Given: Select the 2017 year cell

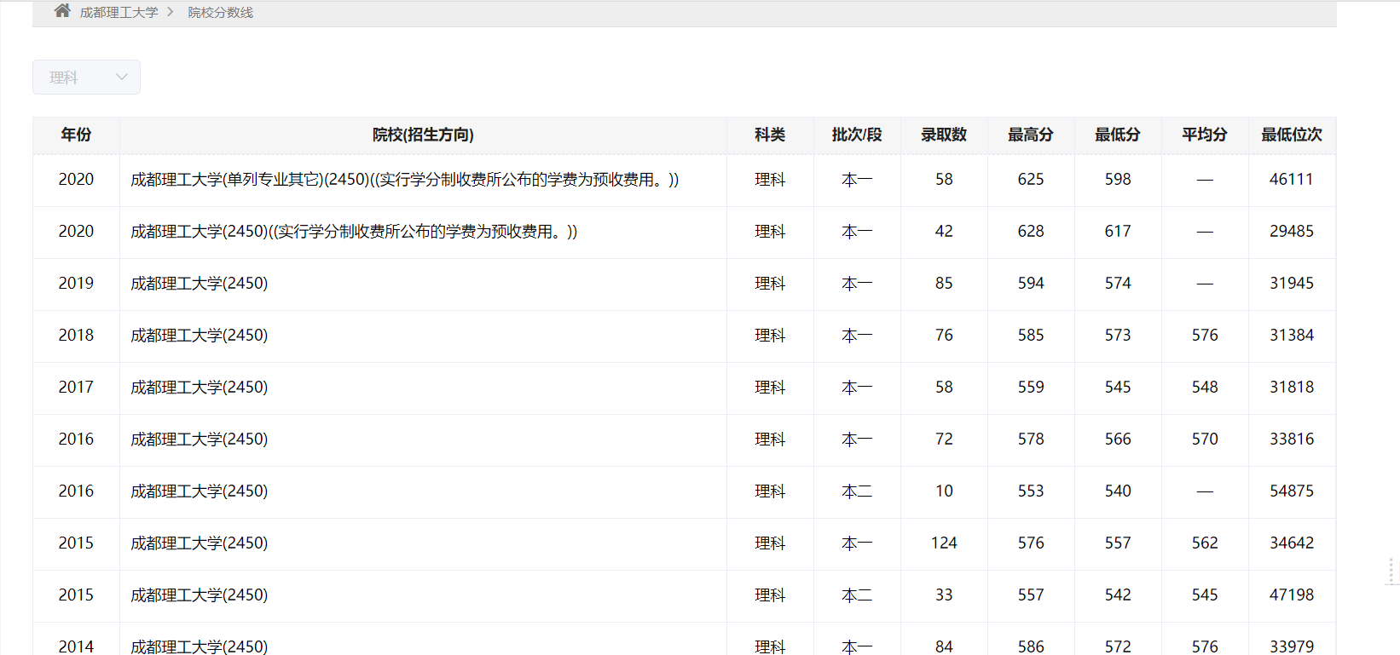Looking at the screenshot, I should 76,388.
